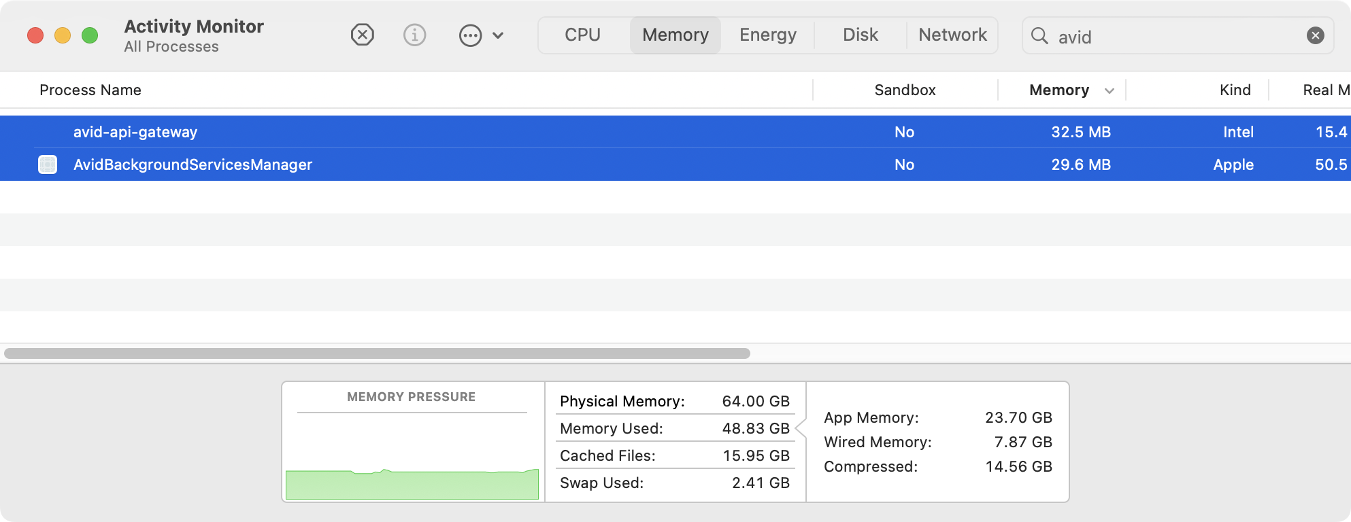Screen dimensions: 1351x522
Task: Click the ellipsis more options icon
Action: point(470,35)
